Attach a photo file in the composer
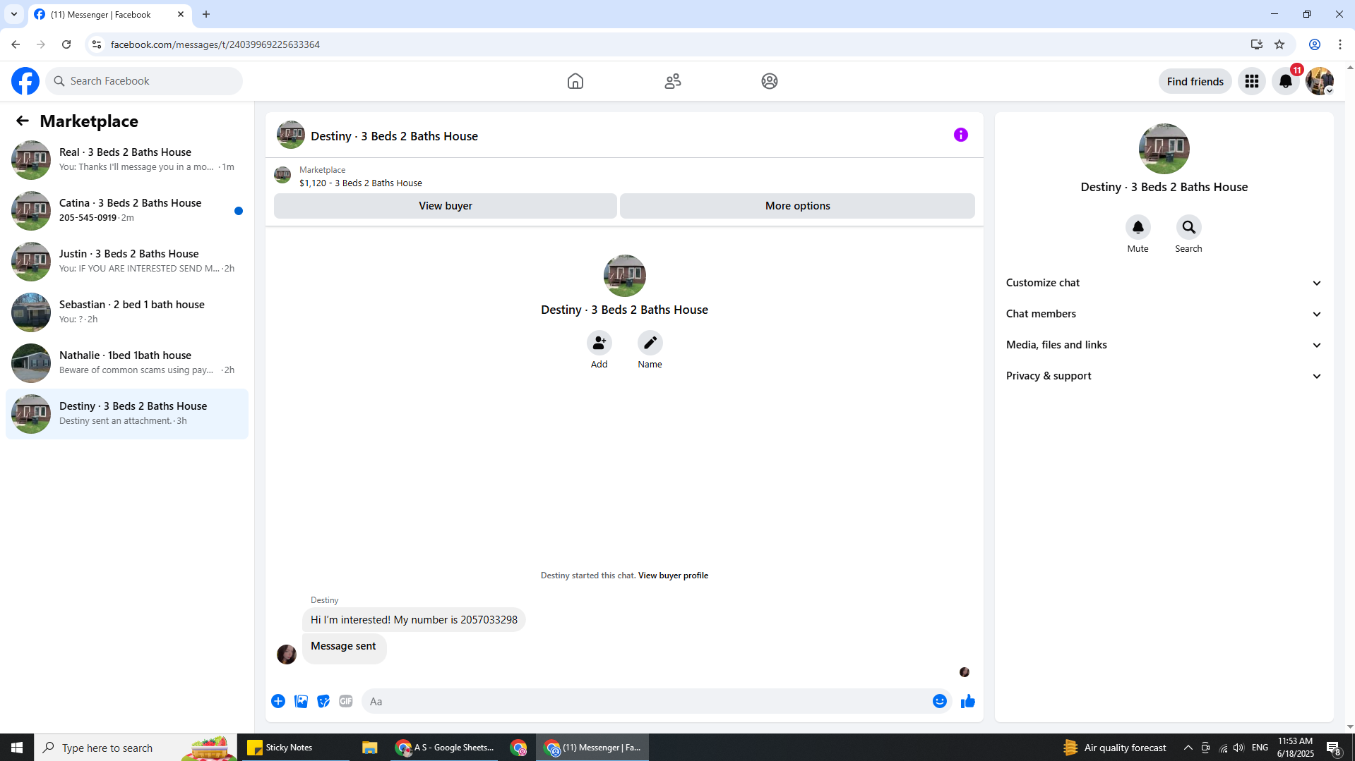Screen dimensions: 1355x761 pyautogui.click(x=301, y=701)
